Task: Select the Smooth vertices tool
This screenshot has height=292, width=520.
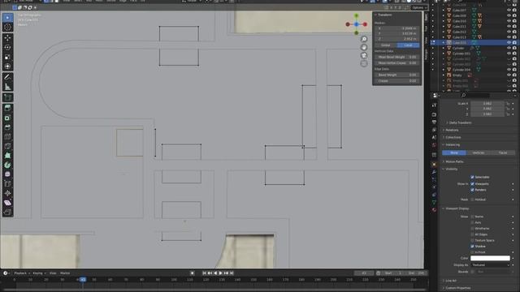Action: [x=7, y=174]
